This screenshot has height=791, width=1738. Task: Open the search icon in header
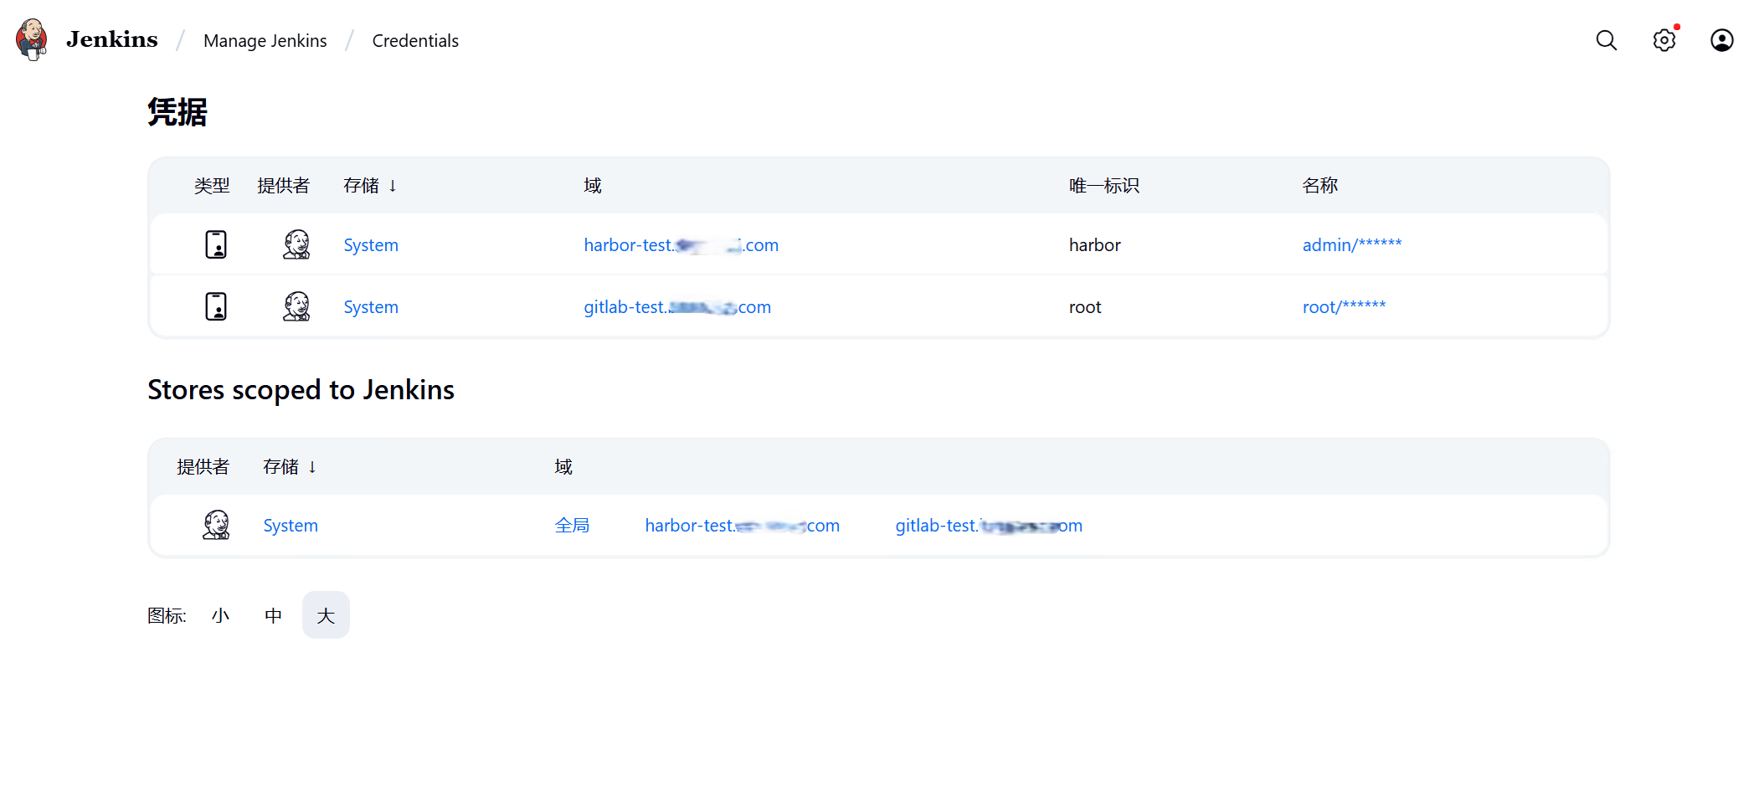pyautogui.click(x=1606, y=40)
